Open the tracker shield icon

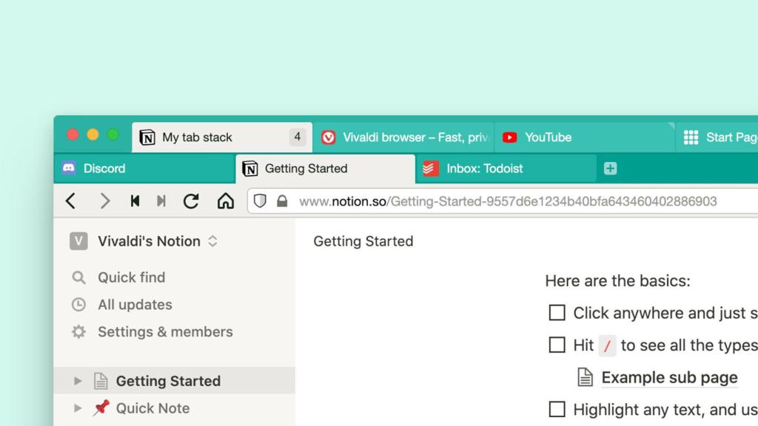click(261, 200)
